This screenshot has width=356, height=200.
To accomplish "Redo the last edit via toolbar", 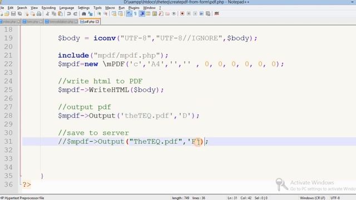I will 76,14.
